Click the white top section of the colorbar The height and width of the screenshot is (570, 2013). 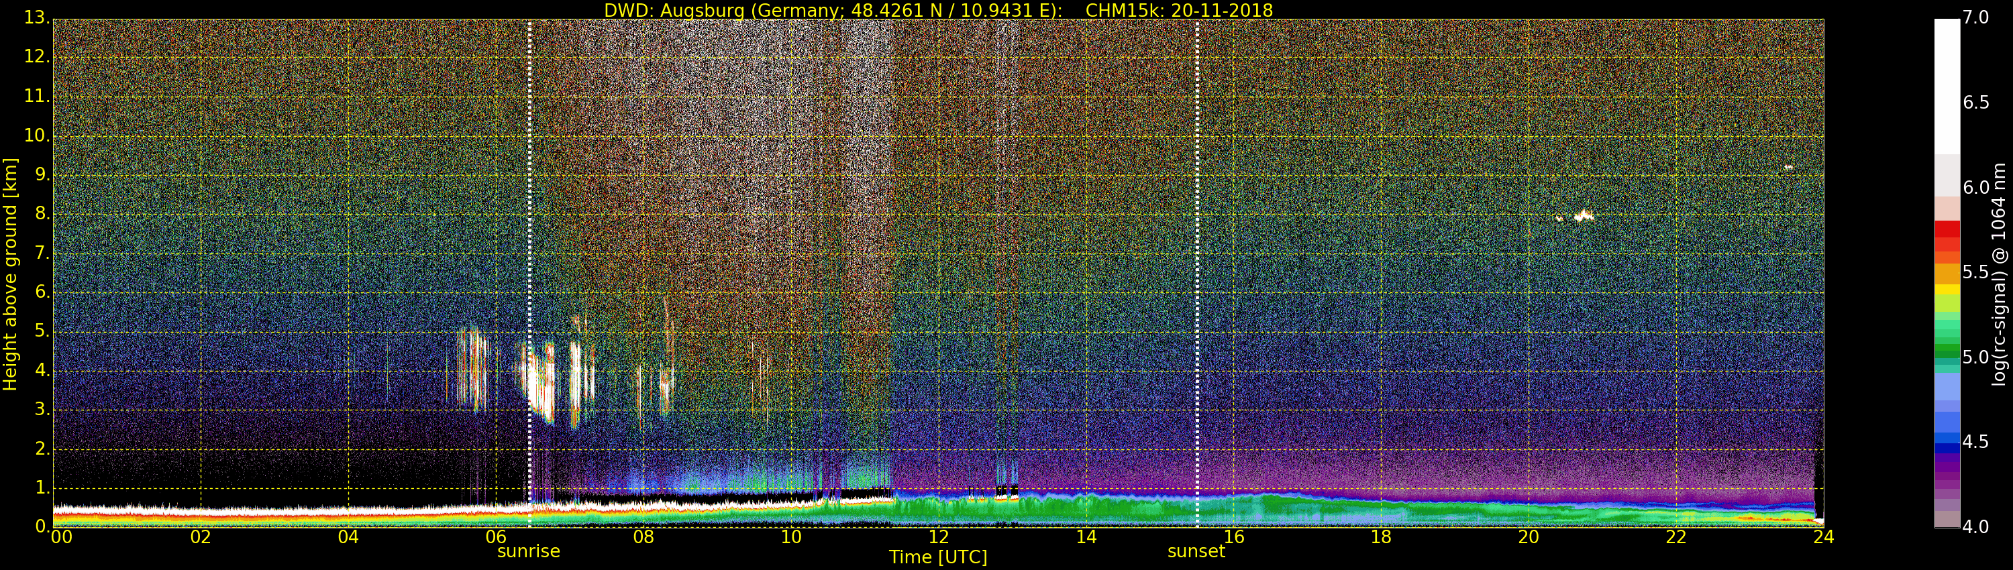point(1947,86)
